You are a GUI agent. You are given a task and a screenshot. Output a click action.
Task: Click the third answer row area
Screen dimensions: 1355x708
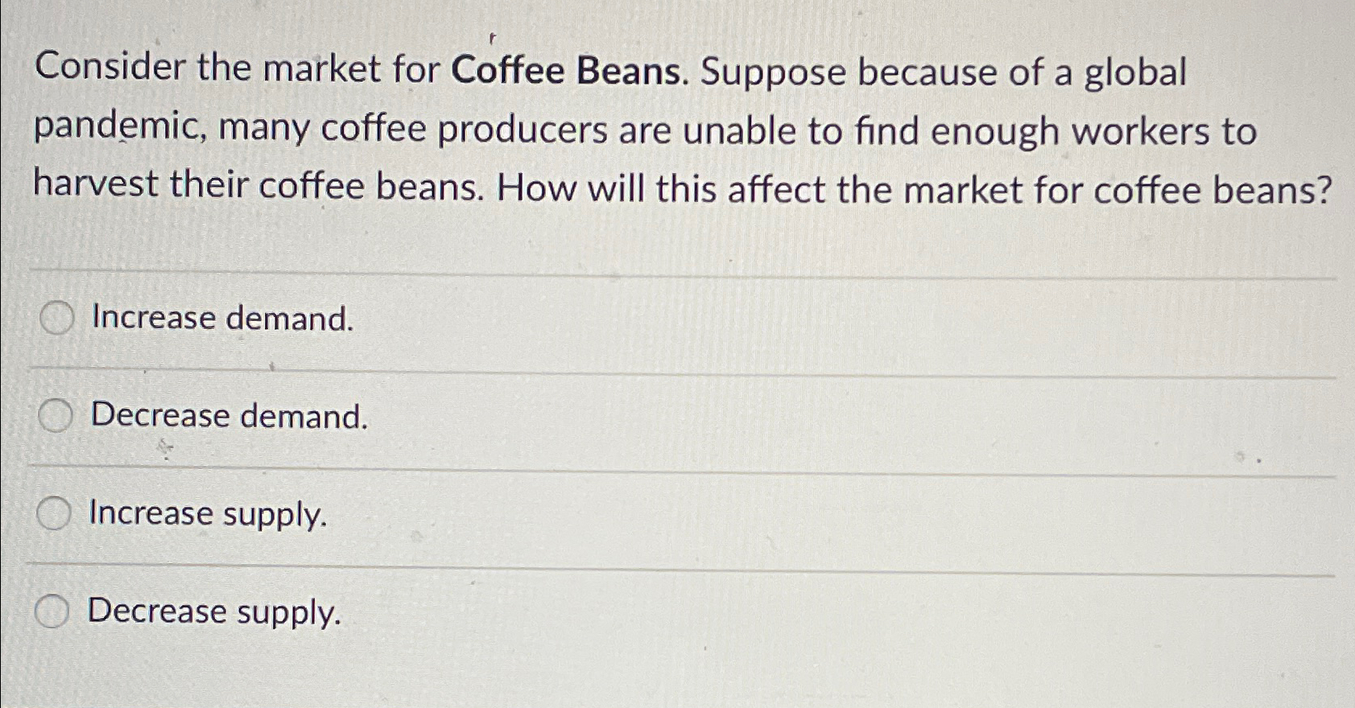pyautogui.click(x=564, y=513)
